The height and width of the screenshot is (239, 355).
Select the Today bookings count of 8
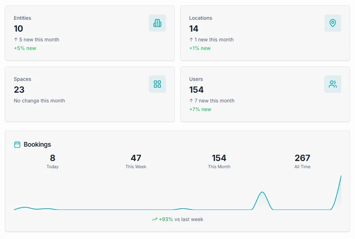click(53, 158)
